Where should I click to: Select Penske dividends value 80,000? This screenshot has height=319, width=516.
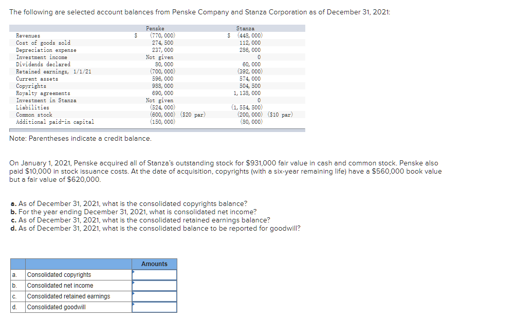tap(164, 64)
